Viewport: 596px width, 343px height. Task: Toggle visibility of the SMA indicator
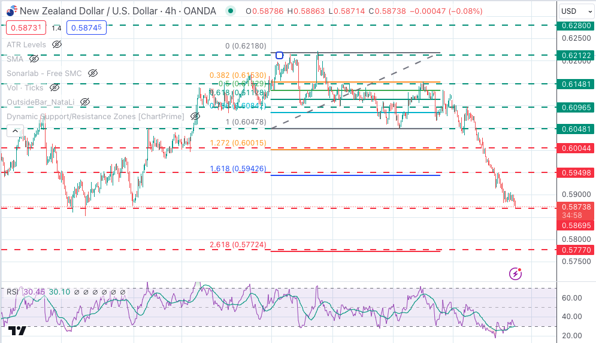(34, 59)
